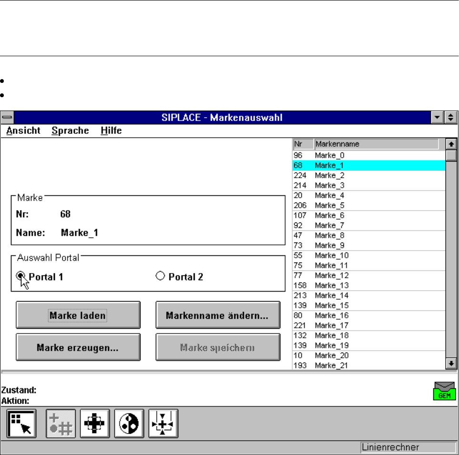Viewport: 459px width, 455px height.
Task: Select list row Marke_15
Action: click(369, 305)
